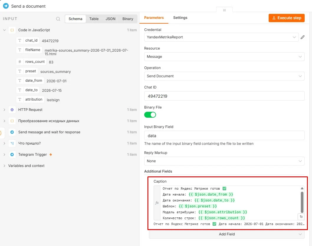Switch to the Binary view tab
Screen dimensions: 312x246
coord(128,19)
